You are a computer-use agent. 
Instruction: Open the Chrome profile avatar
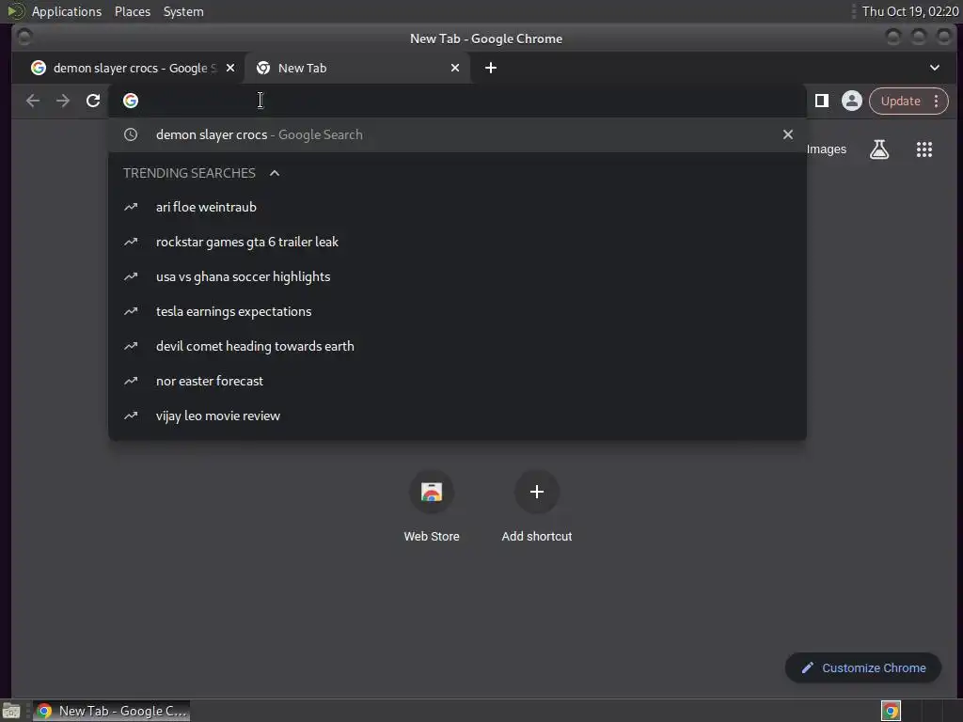[851, 101]
